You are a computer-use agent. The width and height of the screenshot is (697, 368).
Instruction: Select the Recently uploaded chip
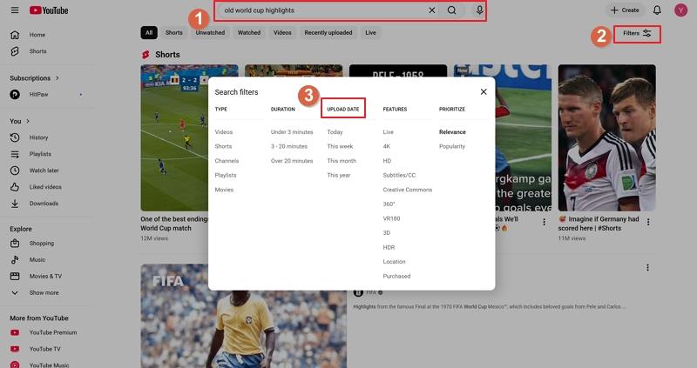tap(328, 32)
